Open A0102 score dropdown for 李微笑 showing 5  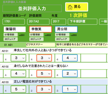tap(44, 74)
